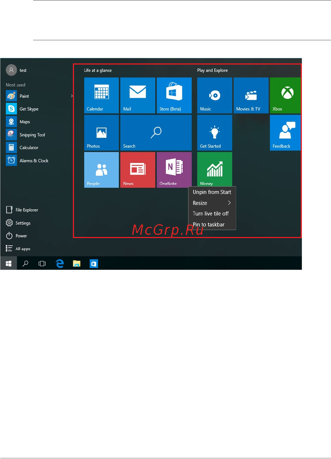Image resolution: width=331 pixels, height=459 pixels.
Task: Open the News tile
Action: point(138,170)
